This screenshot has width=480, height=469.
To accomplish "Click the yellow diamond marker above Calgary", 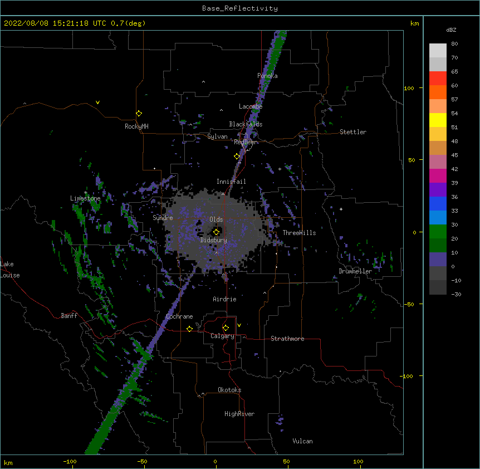I will point(226,328).
